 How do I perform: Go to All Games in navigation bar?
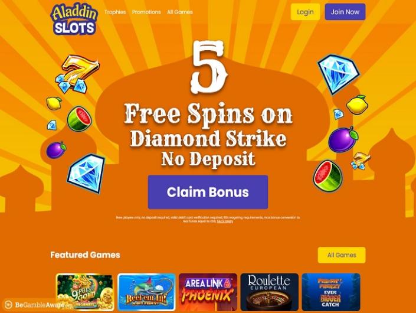coord(180,12)
